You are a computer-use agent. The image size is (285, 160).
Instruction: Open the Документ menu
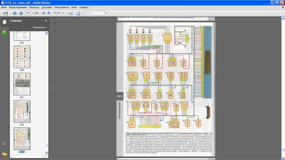tap(47, 7)
